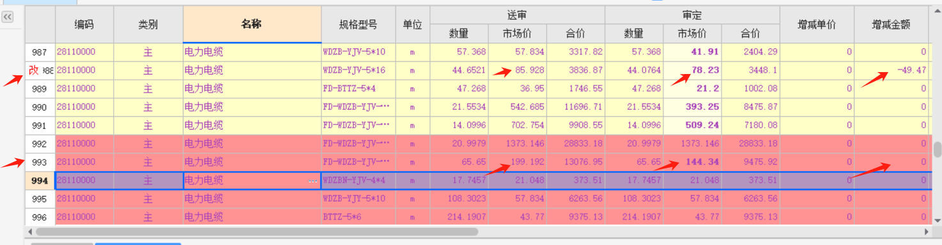
Task: Click spec cell WDZB-YJV-5*16
Action: click(358, 70)
